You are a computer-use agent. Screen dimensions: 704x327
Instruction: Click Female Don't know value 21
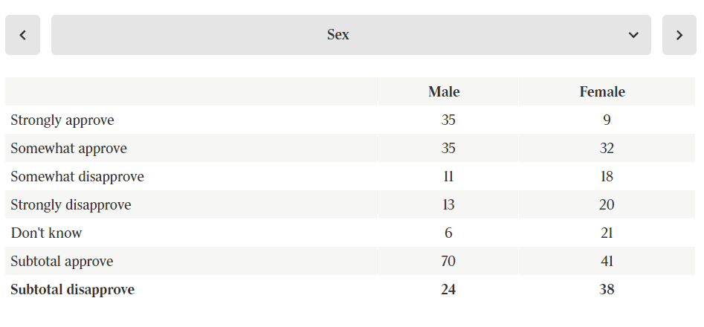point(607,233)
